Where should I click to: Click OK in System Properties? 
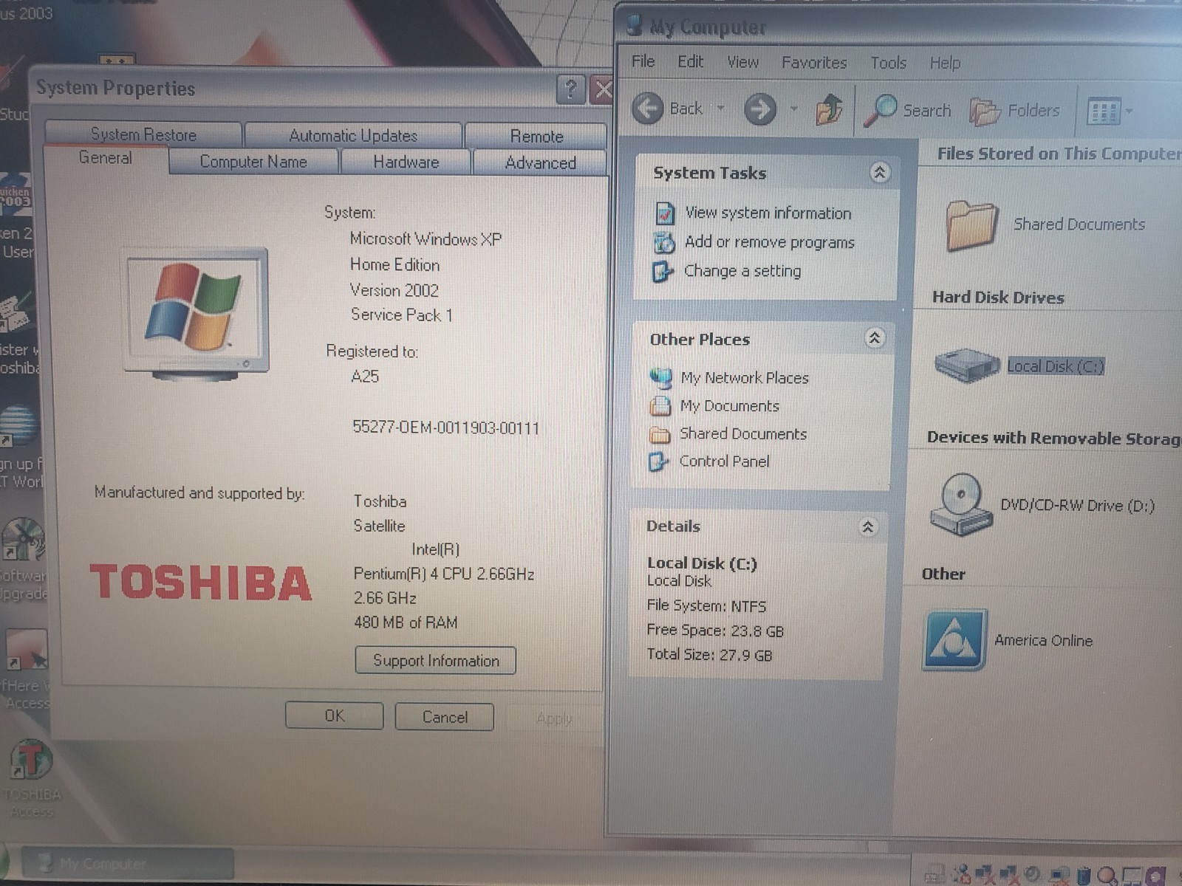[x=335, y=716]
